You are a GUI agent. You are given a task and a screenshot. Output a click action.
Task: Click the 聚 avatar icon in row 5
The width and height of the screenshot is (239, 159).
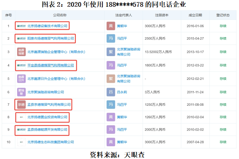pyautogui.click(x=111, y=79)
